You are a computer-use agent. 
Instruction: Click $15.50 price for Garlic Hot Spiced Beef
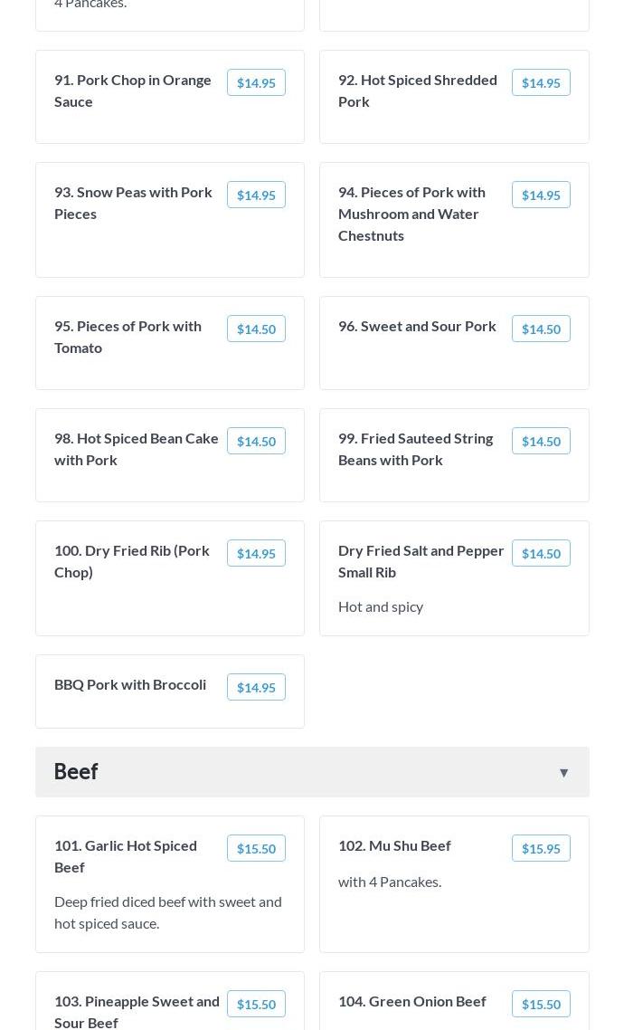pos(256,848)
